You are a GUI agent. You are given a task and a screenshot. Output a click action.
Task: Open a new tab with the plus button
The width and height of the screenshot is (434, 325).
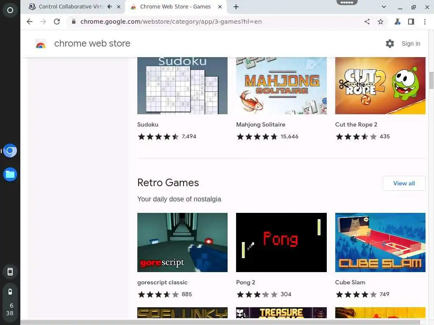236,7
